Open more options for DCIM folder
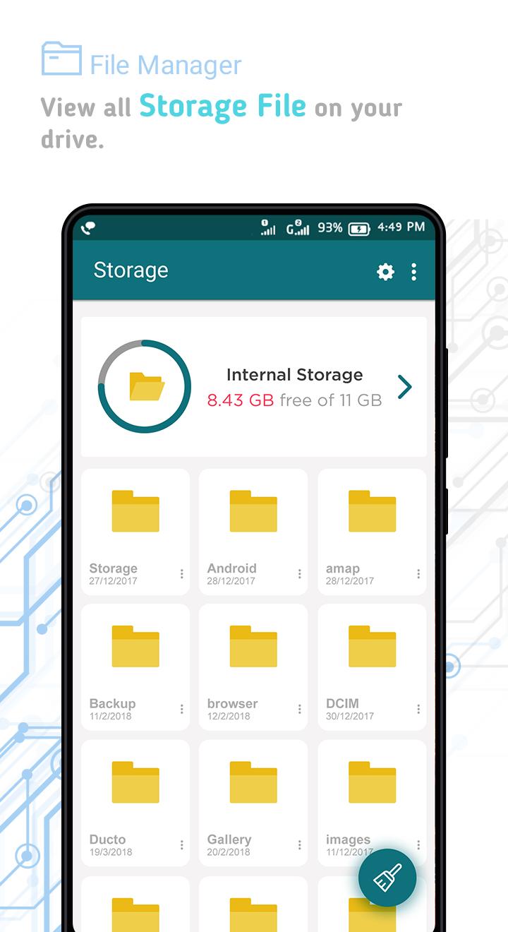 pos(418,709)
